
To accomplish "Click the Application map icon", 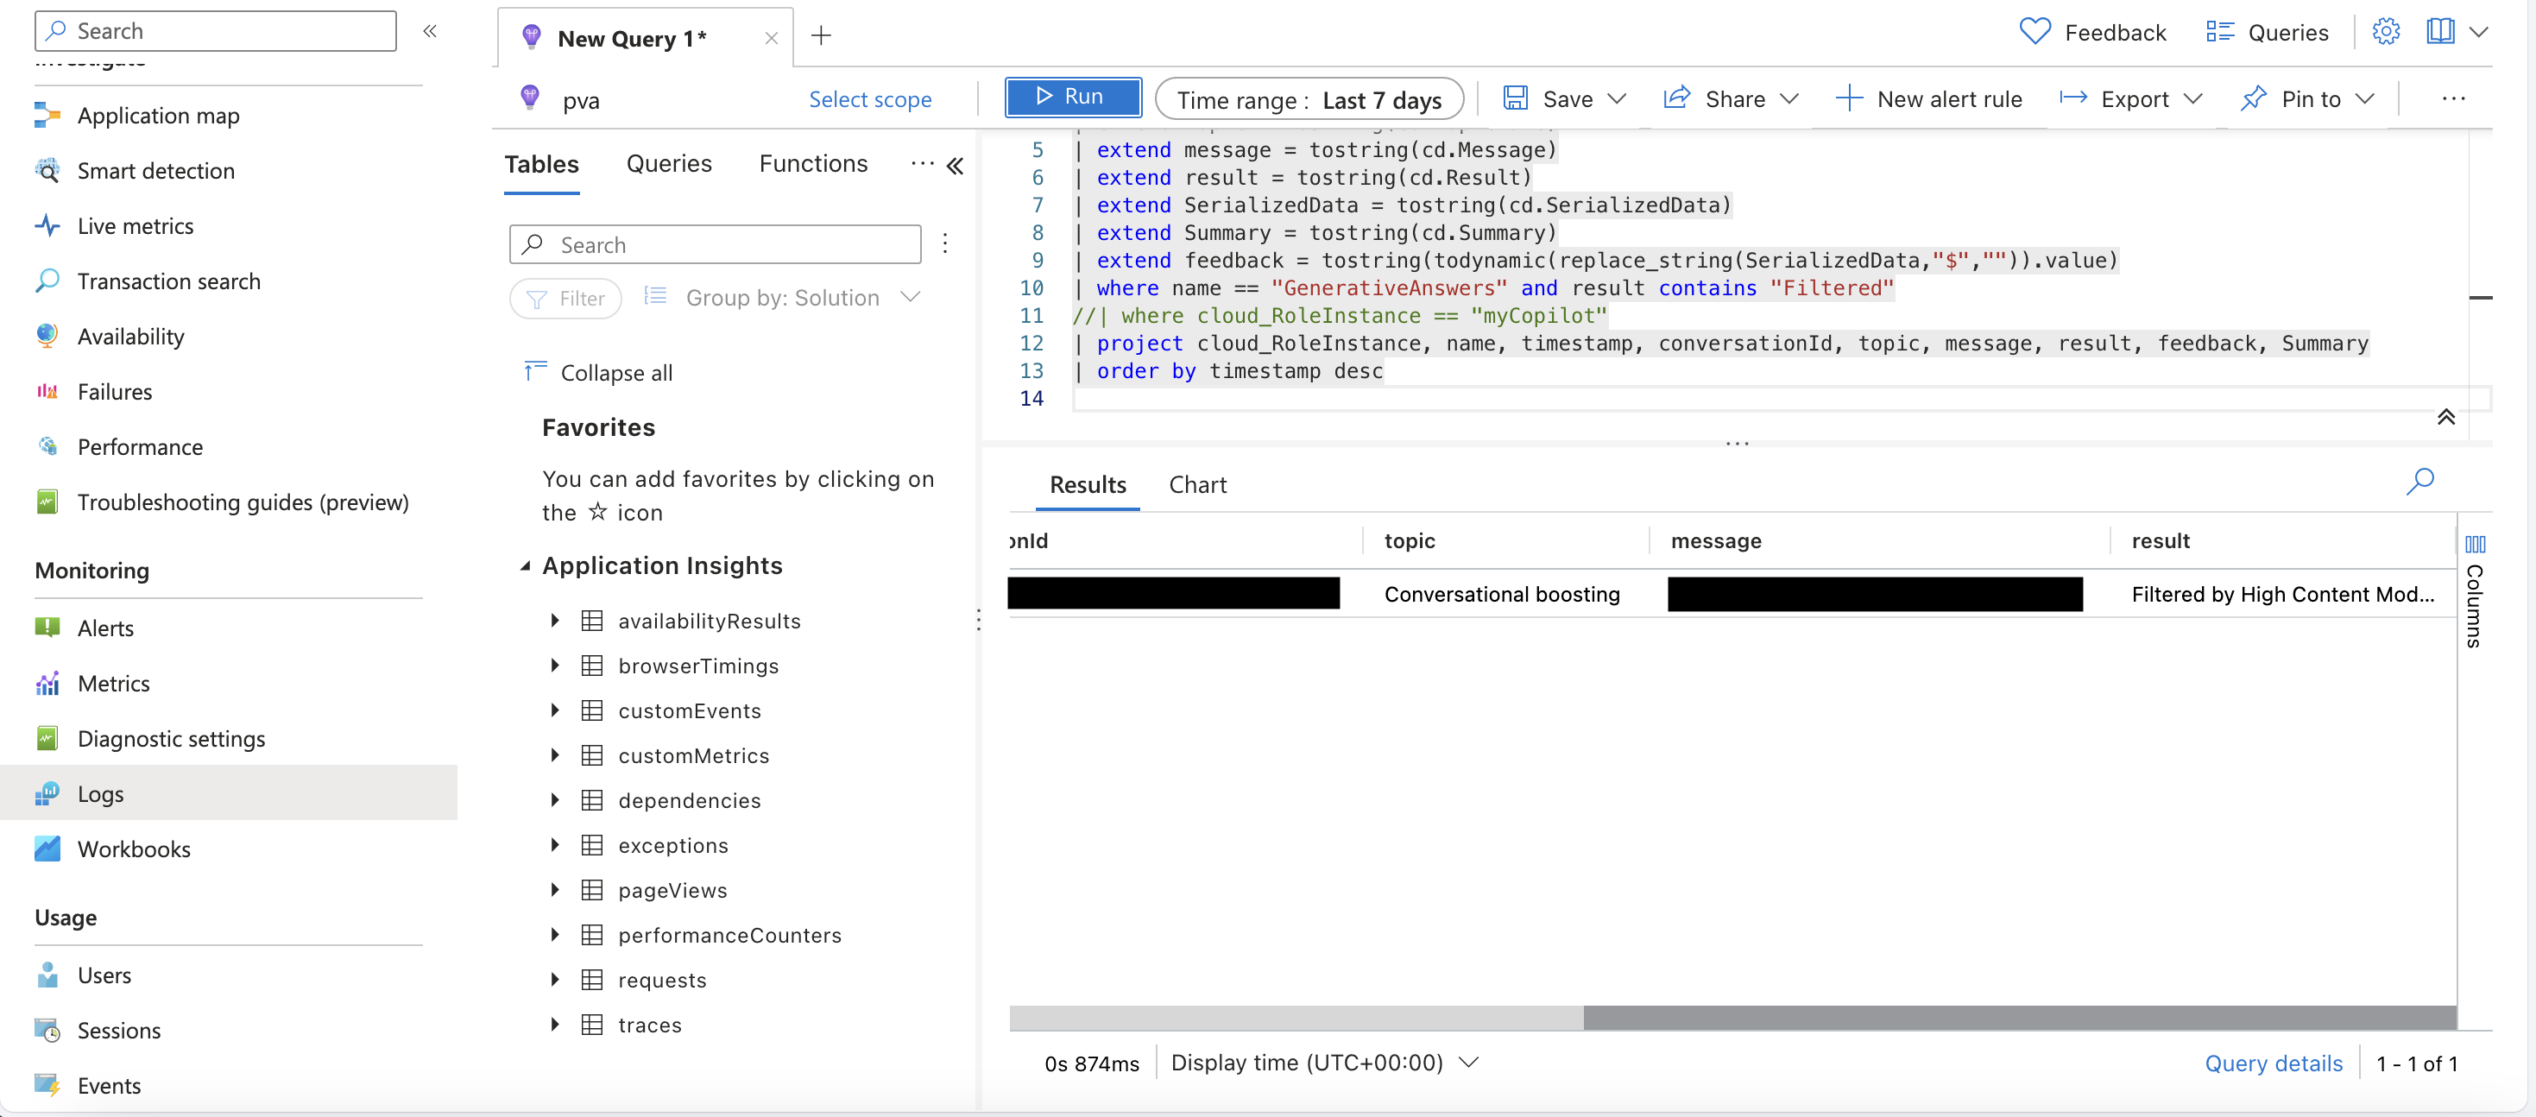I will coord(48,113).
